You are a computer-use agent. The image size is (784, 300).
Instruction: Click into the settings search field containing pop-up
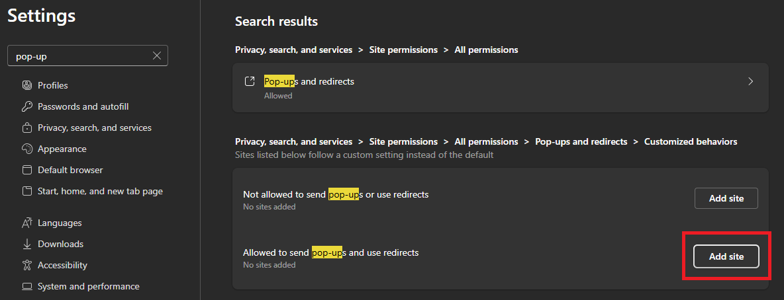tap(79, 56)
